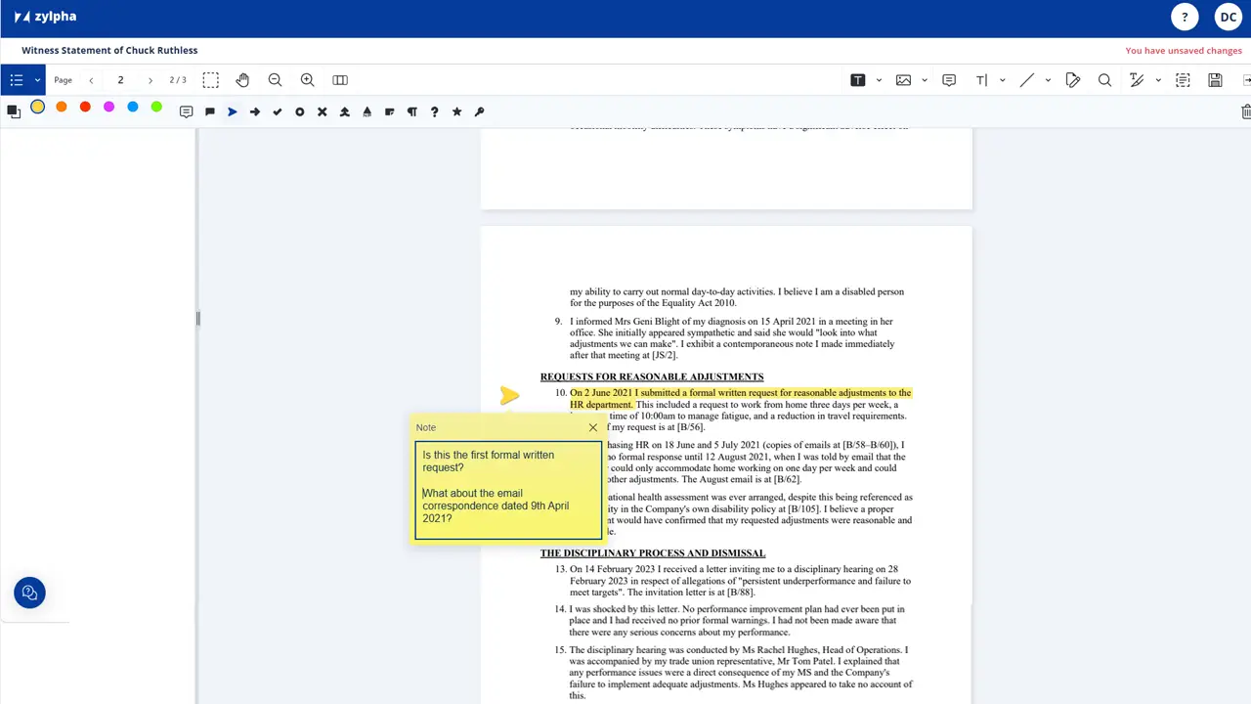Click inside the note text area
This screenshot has height=704, width=1251.
click(508, 490)
